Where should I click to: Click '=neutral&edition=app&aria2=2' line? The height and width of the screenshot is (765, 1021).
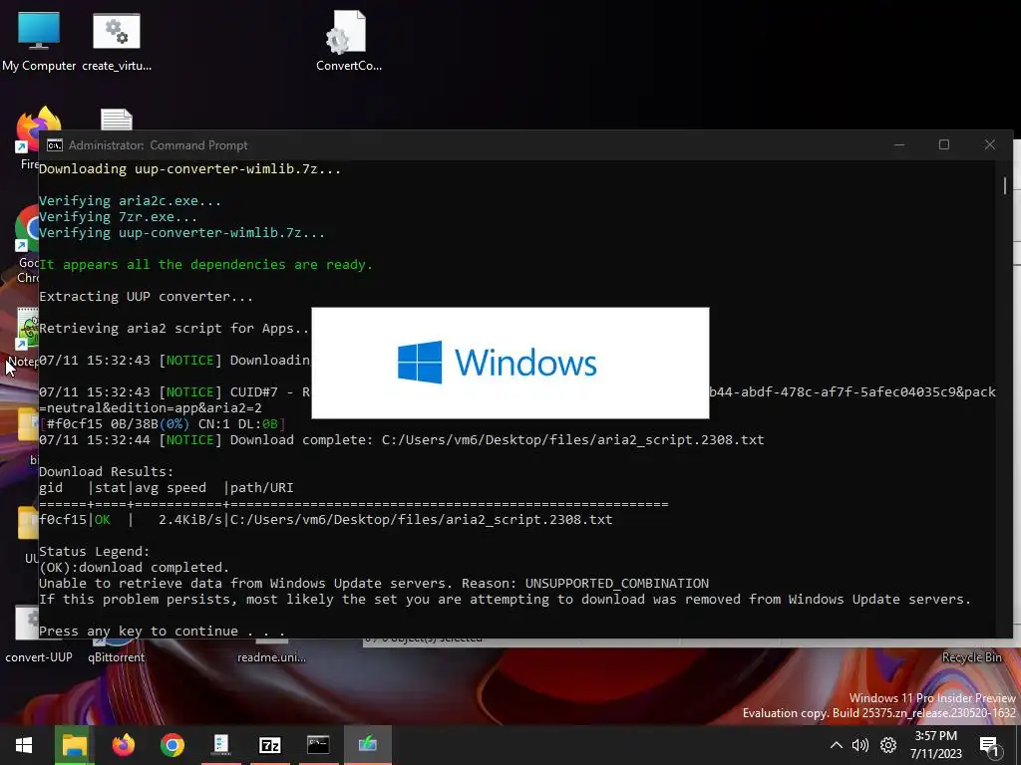pyautogui.click(x=151, y=407)
